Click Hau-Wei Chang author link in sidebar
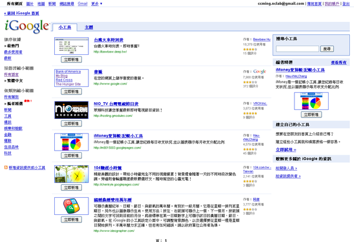The image size is (354, 242). pyautogui.click(x=296, y=76)
